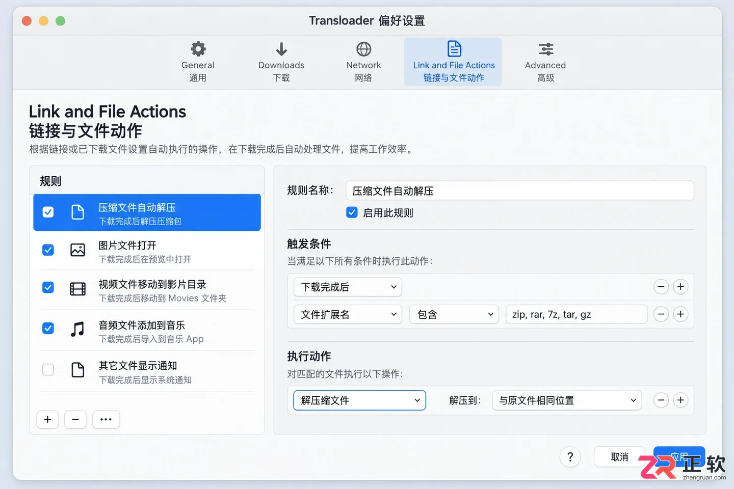
Task: Remove the 文件扩展名 condition row
Action: pos(661,314)
